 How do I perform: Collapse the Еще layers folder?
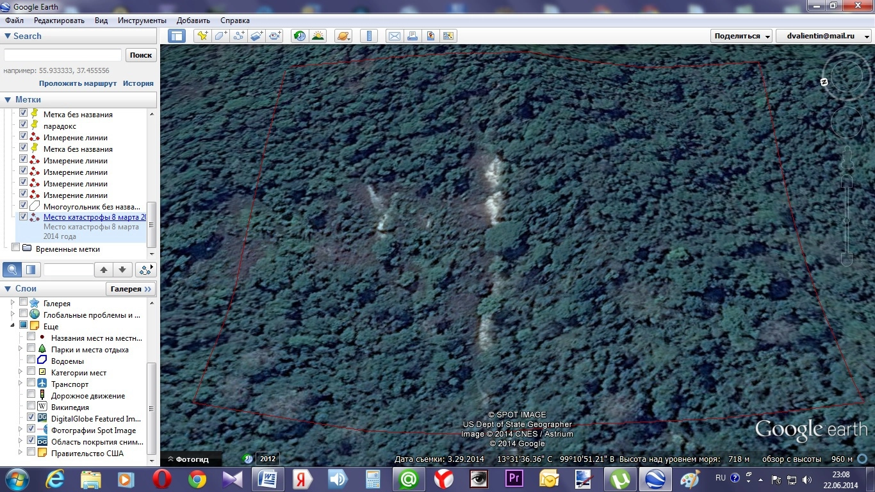coord(13,326)
